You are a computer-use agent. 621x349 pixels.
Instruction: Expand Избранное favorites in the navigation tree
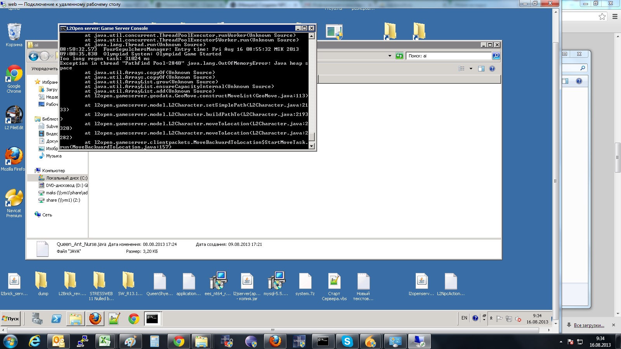pos(47,82)
